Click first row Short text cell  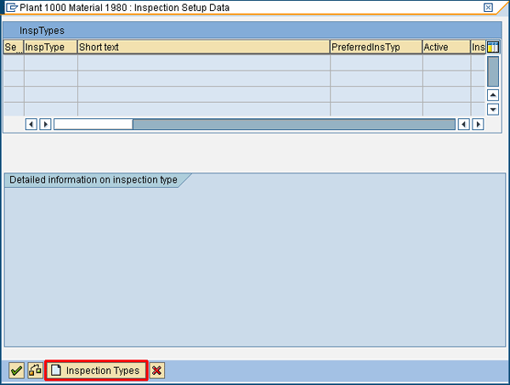tap(203, 63)
